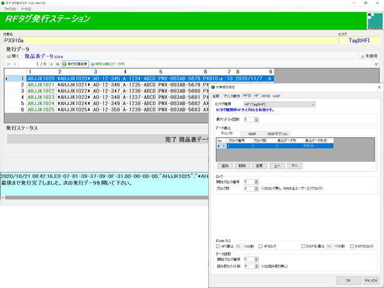384x288 pixels.
Task: Select cell AHJJK1023 in row 4
Action: point(41,97)
